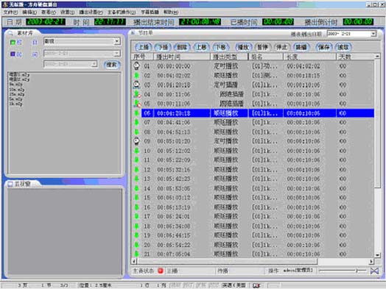Open the 主备机操作 menu
Viewport: 386px width, 289px height.
(122, 12)
